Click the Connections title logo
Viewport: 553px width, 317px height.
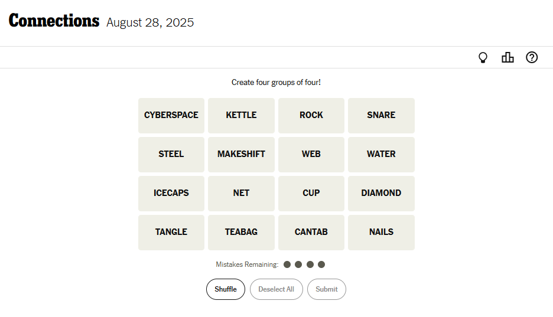[x=54, y=21]
